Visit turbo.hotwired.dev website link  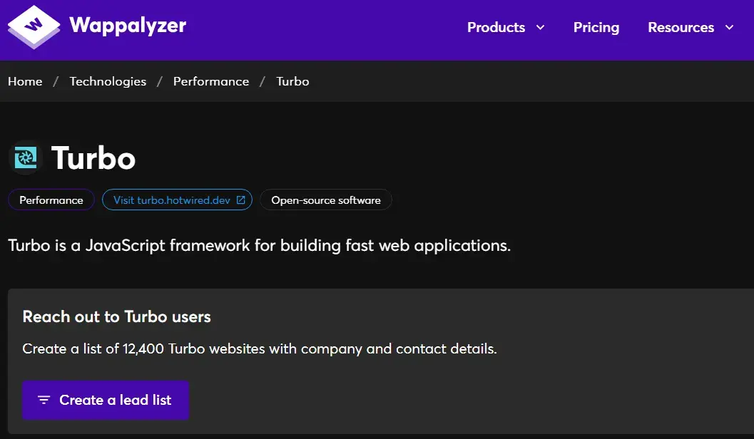(177, 200)
